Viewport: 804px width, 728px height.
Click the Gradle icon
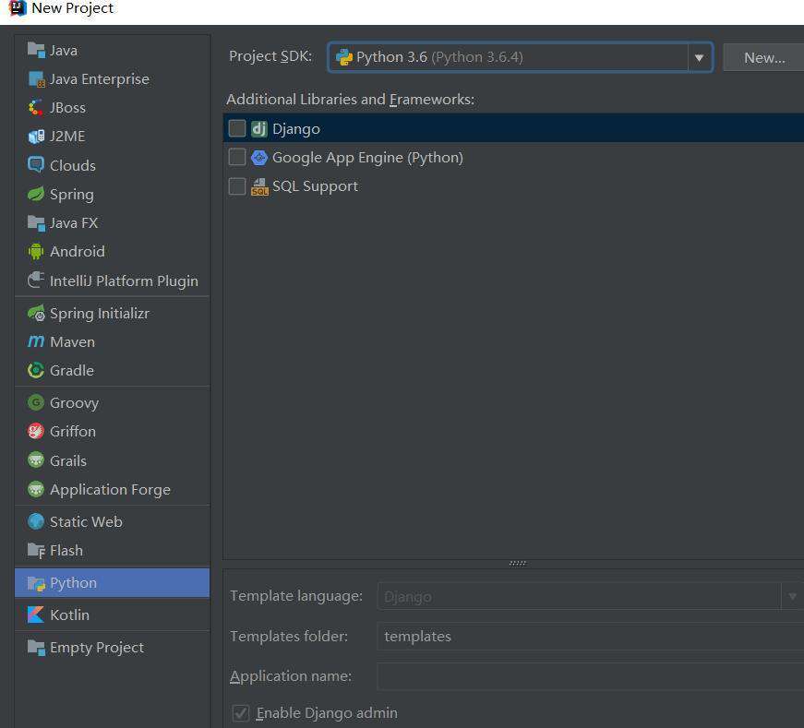(x=36, y=370)
